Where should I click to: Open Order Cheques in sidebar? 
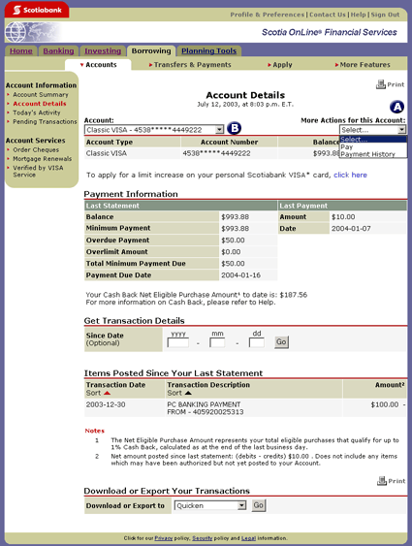click(x=36, y=149)
